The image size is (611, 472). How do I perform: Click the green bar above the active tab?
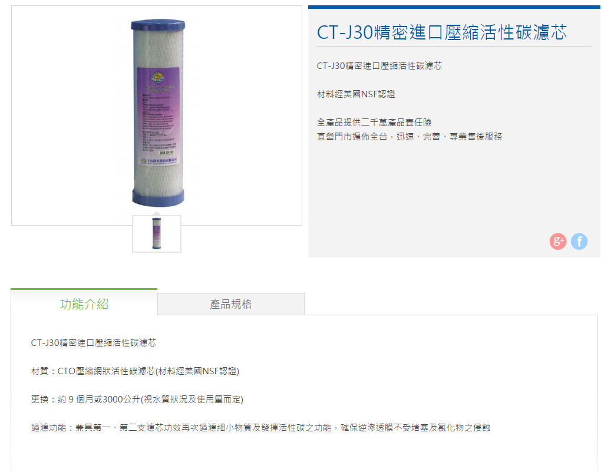tap(84, 289)
